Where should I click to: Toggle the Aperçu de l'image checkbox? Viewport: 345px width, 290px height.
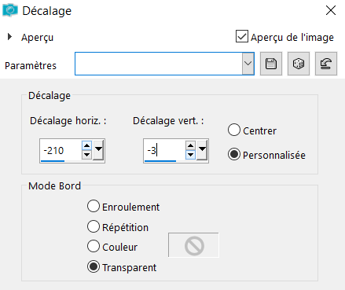pos(242,36)
